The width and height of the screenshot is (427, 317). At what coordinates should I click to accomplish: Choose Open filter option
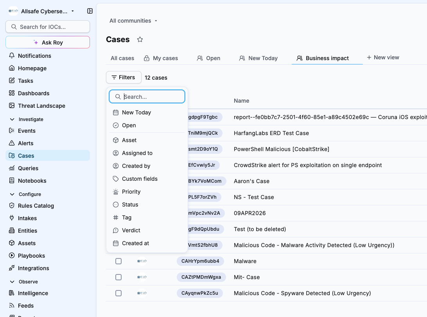[147, 126]
